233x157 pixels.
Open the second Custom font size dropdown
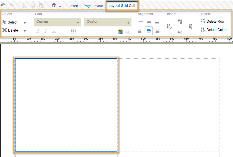[108, 22]
